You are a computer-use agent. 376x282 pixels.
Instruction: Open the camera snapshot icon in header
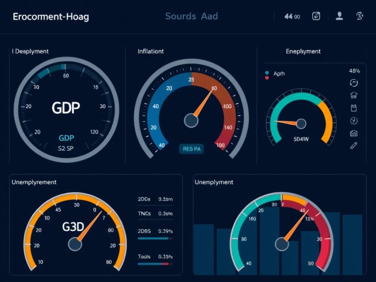click(316, 16)
